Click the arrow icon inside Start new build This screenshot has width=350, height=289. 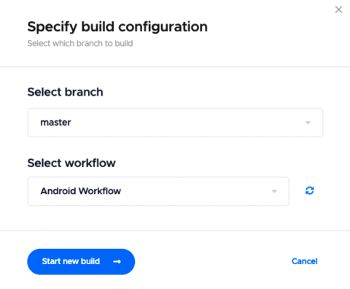[x=117, y=261]
